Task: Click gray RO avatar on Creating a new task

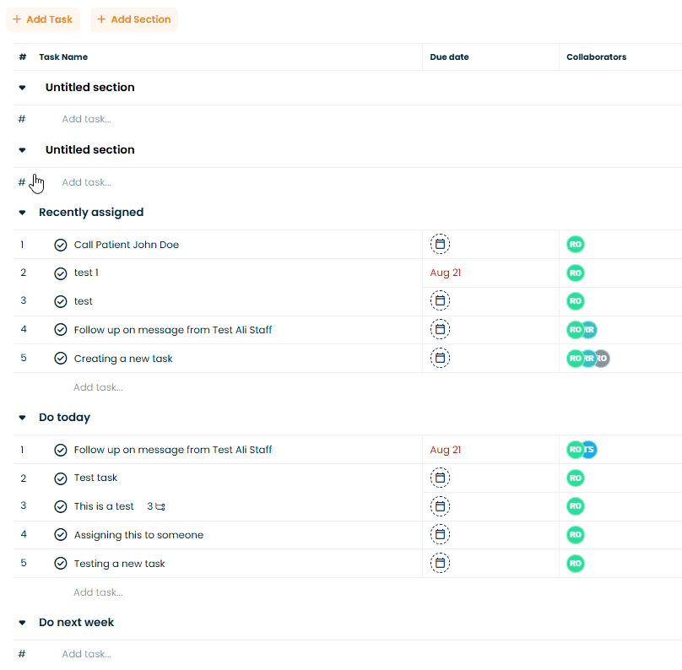Action: tap(603, 359)
